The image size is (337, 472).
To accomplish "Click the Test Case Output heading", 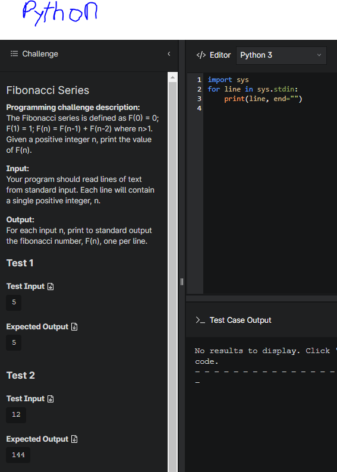I will click(240, 320).
